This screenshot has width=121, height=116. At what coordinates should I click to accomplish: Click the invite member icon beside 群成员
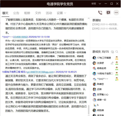tap(112, 52)
